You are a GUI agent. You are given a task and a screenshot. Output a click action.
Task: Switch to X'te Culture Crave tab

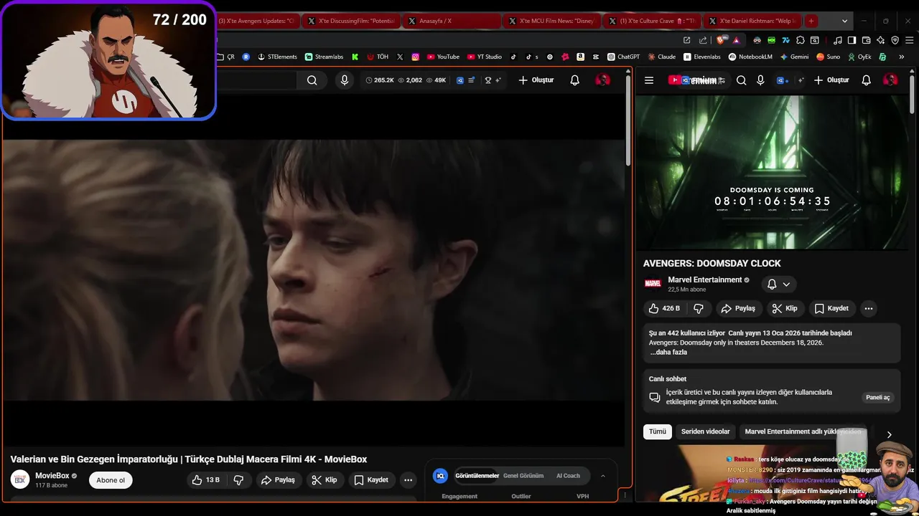652,21
